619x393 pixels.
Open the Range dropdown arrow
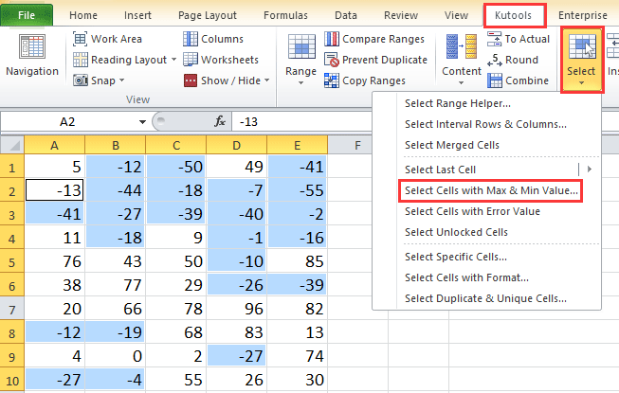pyautogui.click(x=300, y=82)
